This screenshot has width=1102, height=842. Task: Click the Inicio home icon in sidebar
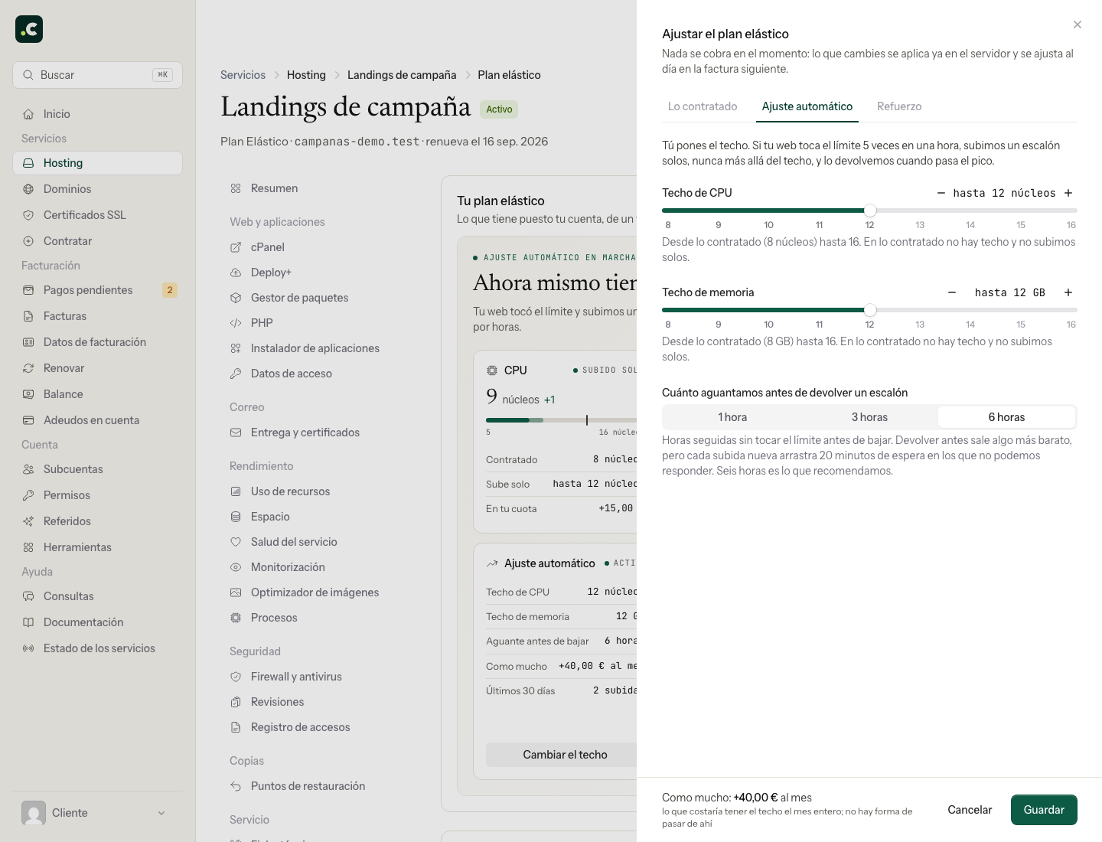(x=28, y=114)
